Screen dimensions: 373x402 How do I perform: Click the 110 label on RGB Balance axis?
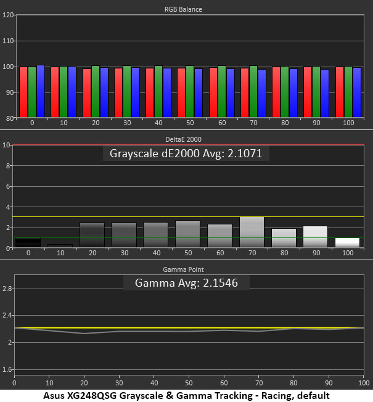coord(7,41)
